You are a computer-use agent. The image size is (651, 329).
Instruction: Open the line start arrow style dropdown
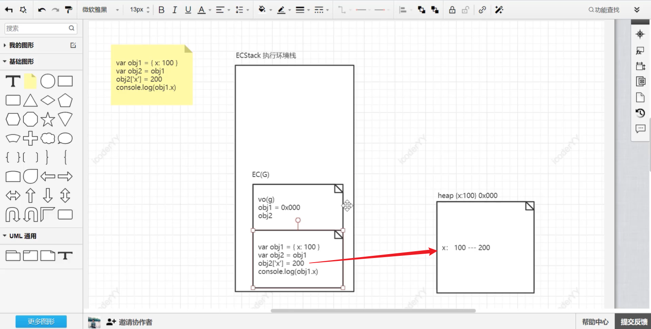[363, 10]
